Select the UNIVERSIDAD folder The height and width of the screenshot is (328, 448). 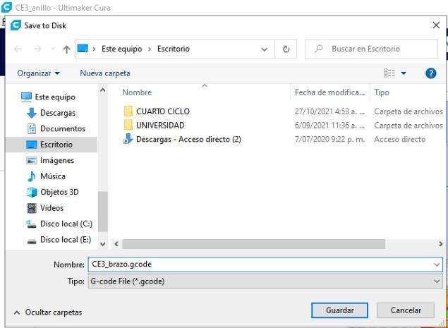pyautogui.click(x=160, y=126)
